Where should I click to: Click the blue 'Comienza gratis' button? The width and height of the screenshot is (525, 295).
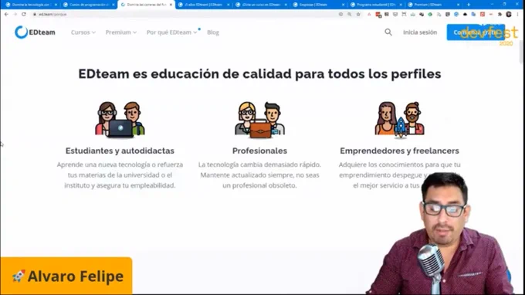(x=476, y=32)
